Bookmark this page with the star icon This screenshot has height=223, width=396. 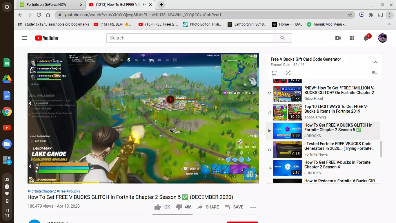[350, 15]
